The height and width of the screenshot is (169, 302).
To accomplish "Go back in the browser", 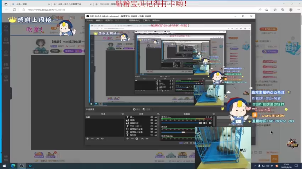I will [x=6, y=10].
